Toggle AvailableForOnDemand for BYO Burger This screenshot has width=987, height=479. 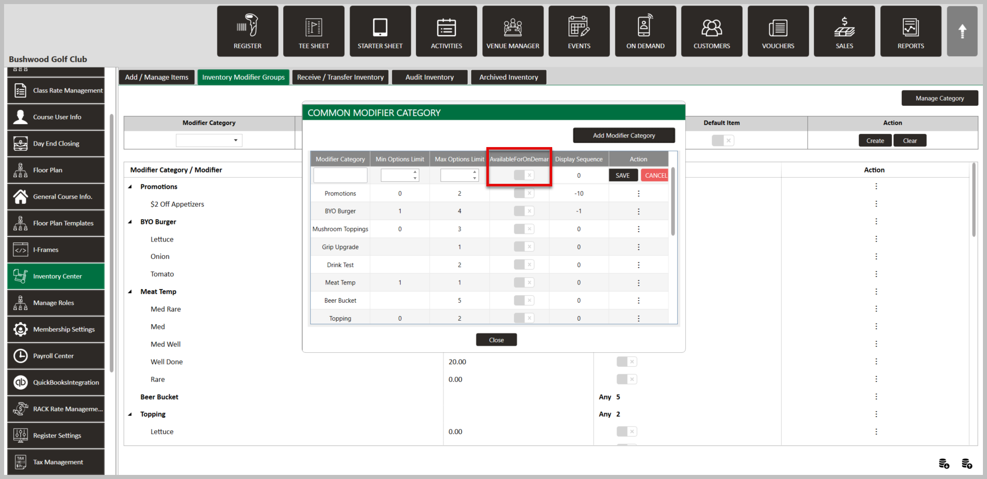pyautogui.click(x=524, y=211)
